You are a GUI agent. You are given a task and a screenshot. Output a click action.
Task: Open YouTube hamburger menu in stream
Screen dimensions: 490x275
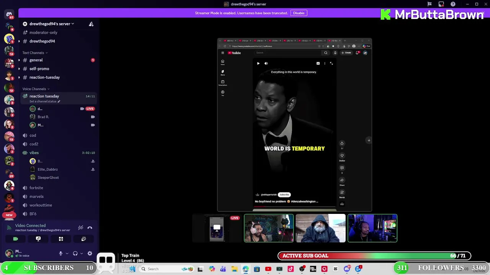[222, 53]
